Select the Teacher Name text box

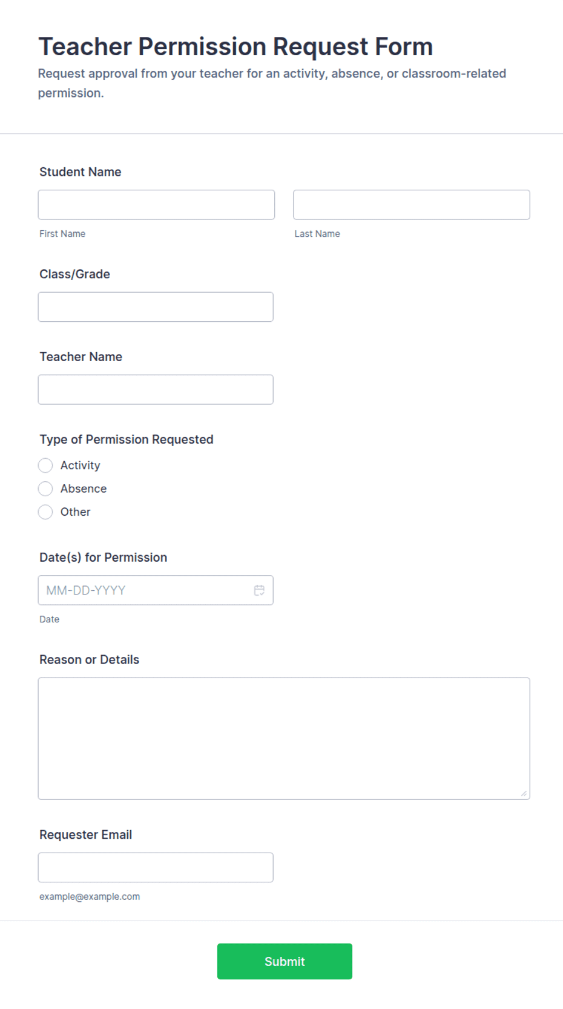pos(156,390)
